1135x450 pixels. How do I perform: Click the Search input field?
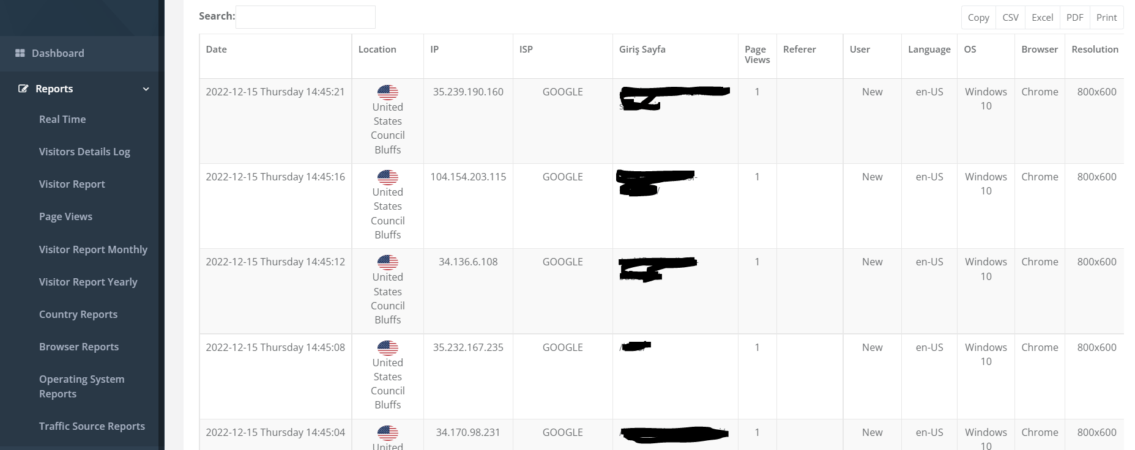(305, 17)
